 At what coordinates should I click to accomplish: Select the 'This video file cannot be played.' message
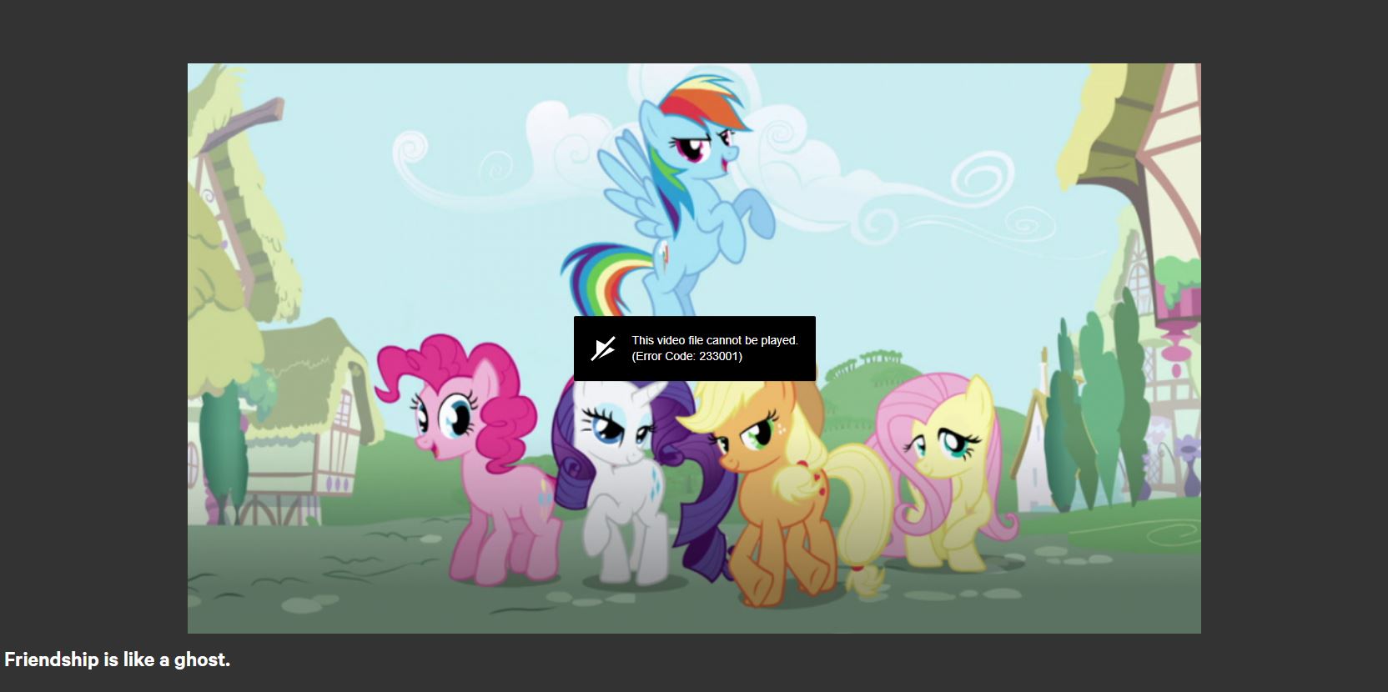(x=715, y=340)
